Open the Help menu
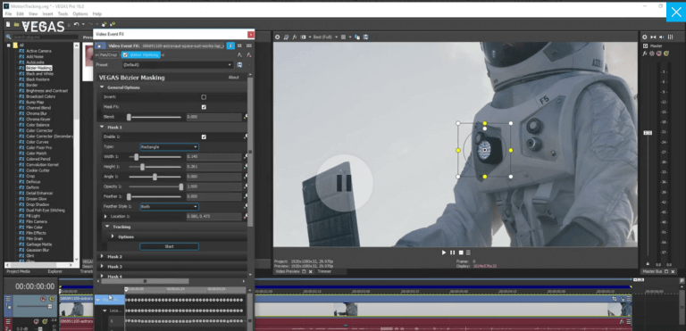The height and width of the screenshot is (331, 686). [x=97, y=14]
